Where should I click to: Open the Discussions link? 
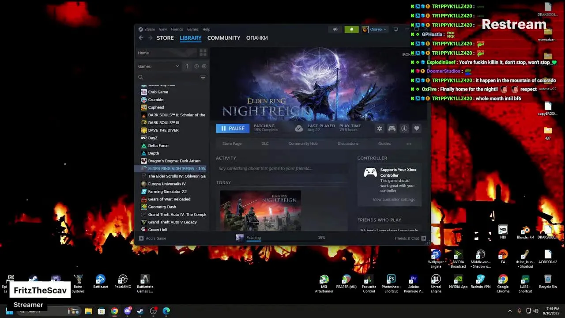(348, 144)
